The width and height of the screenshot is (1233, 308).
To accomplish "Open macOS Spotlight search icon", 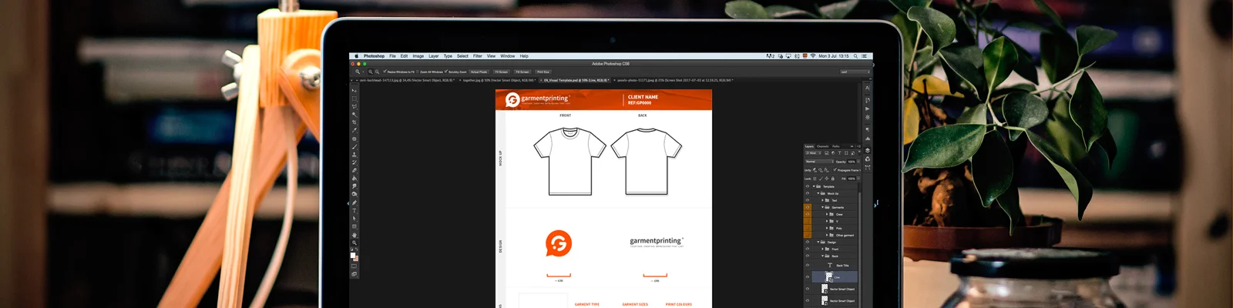I will point(855,56).
